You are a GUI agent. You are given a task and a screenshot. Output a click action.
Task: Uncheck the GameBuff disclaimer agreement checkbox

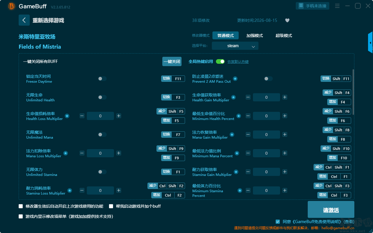tap(278, 222)
